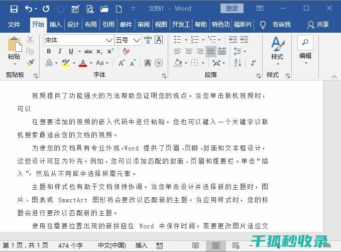The image size is (341, 252).
Task: Click the borders icon
Action: tap(195, 63)
